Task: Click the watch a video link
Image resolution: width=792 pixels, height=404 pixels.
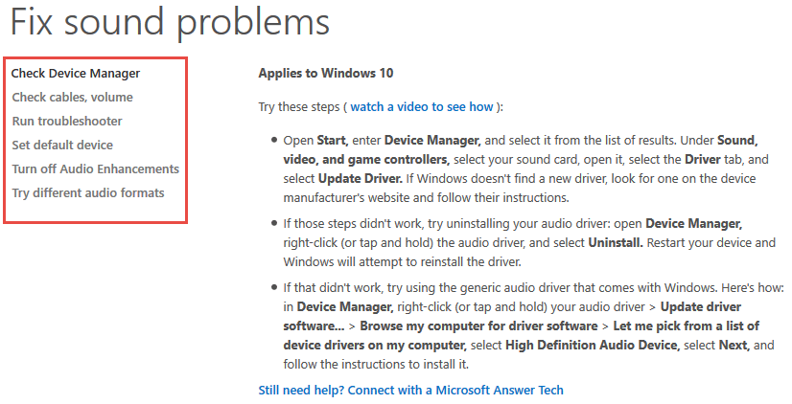Action: [422, 107]
